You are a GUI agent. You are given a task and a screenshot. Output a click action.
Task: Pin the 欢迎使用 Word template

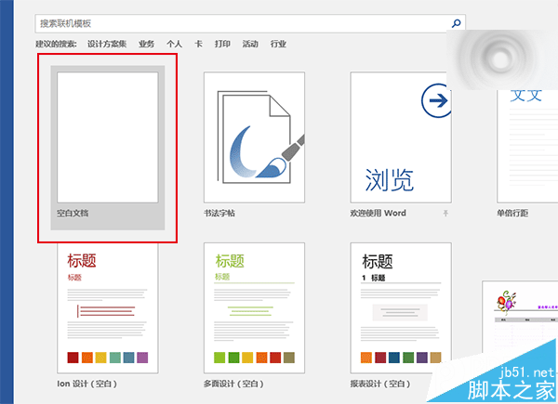pyautogui.click(x=445, y=214)
